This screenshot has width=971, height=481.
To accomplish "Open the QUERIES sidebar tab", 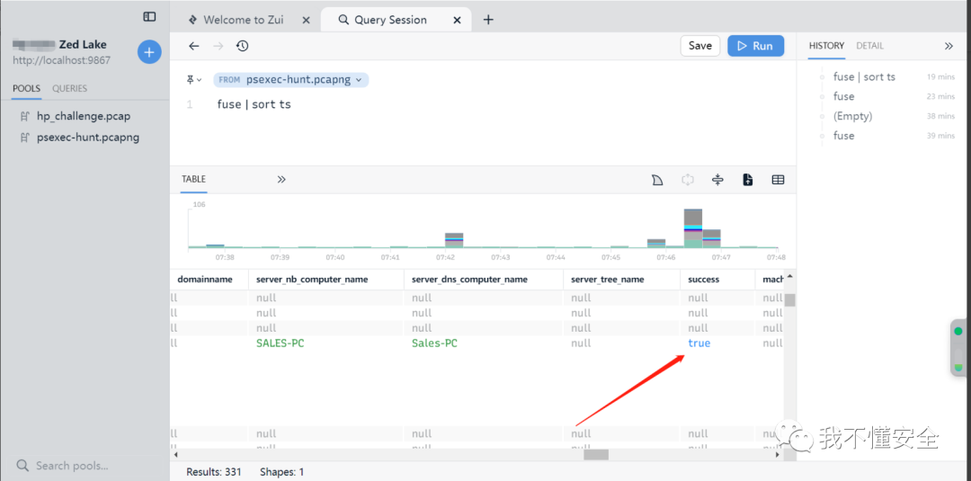I will 69,88.
